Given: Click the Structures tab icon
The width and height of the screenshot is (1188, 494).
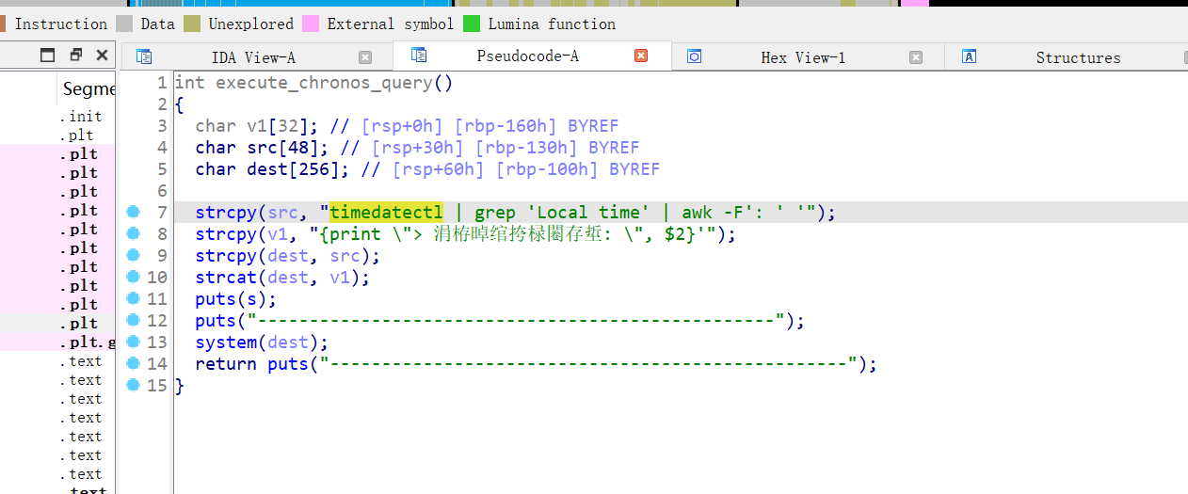Looking at the screenshot, I should click(x=969, y=56).
